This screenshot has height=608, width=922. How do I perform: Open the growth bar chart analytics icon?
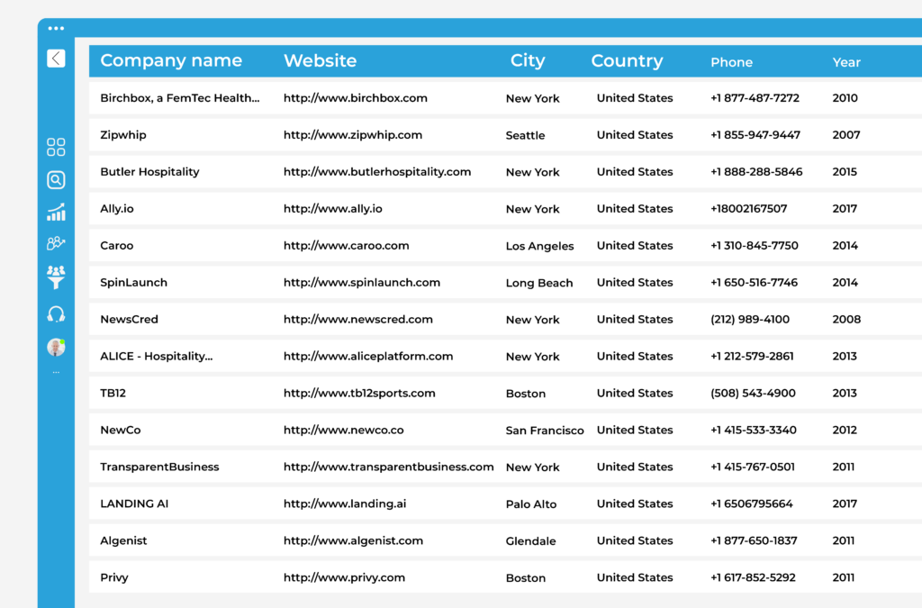(56, 213)
